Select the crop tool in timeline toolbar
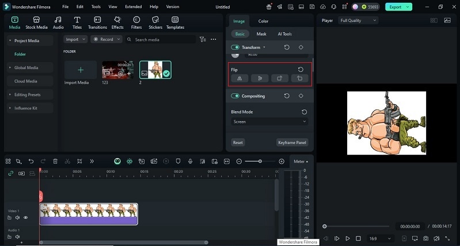 tap(79, 161)
